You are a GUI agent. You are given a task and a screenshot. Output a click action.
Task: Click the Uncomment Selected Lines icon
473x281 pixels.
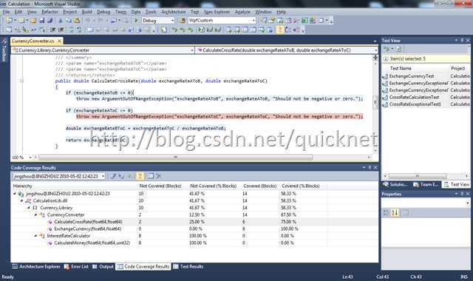pyautogui.click(x=79, y=30)
